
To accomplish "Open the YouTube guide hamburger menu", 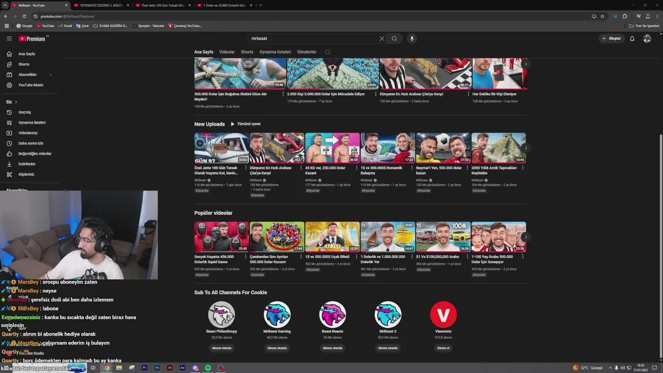I will (x=9, y=38).
